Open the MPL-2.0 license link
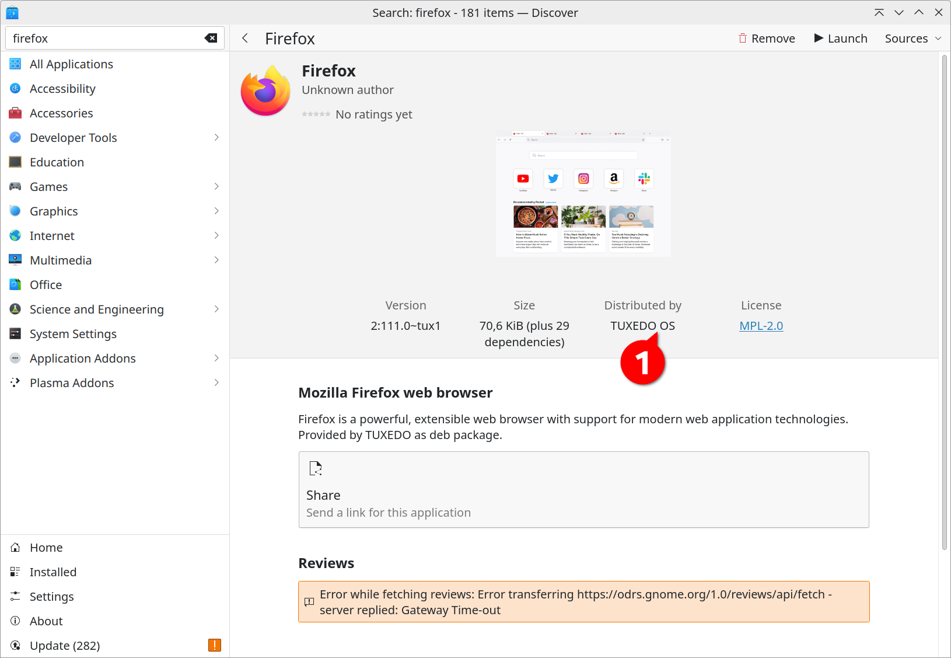 click(x=761, y=326)
